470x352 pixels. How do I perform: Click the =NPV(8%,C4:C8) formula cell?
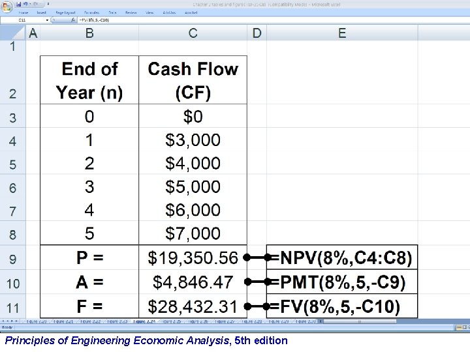click(x=342, y=257)
